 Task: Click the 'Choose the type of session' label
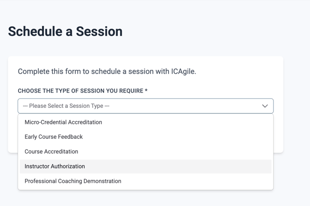[x=81, y=91]
